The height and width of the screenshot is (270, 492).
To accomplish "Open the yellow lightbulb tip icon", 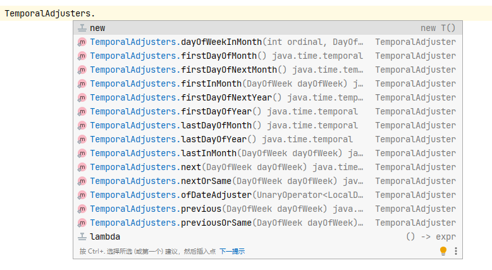I will point(443,251).
